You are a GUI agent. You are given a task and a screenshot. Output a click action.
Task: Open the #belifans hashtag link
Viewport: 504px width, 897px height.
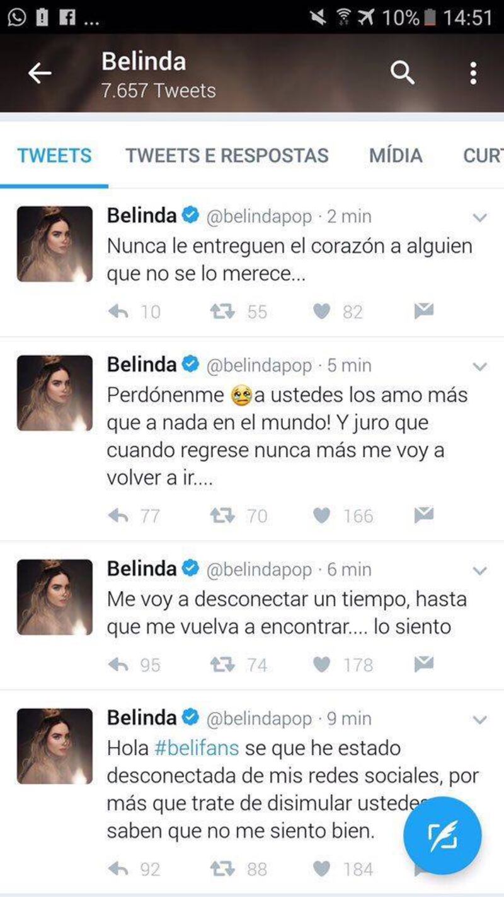(197, 749)
